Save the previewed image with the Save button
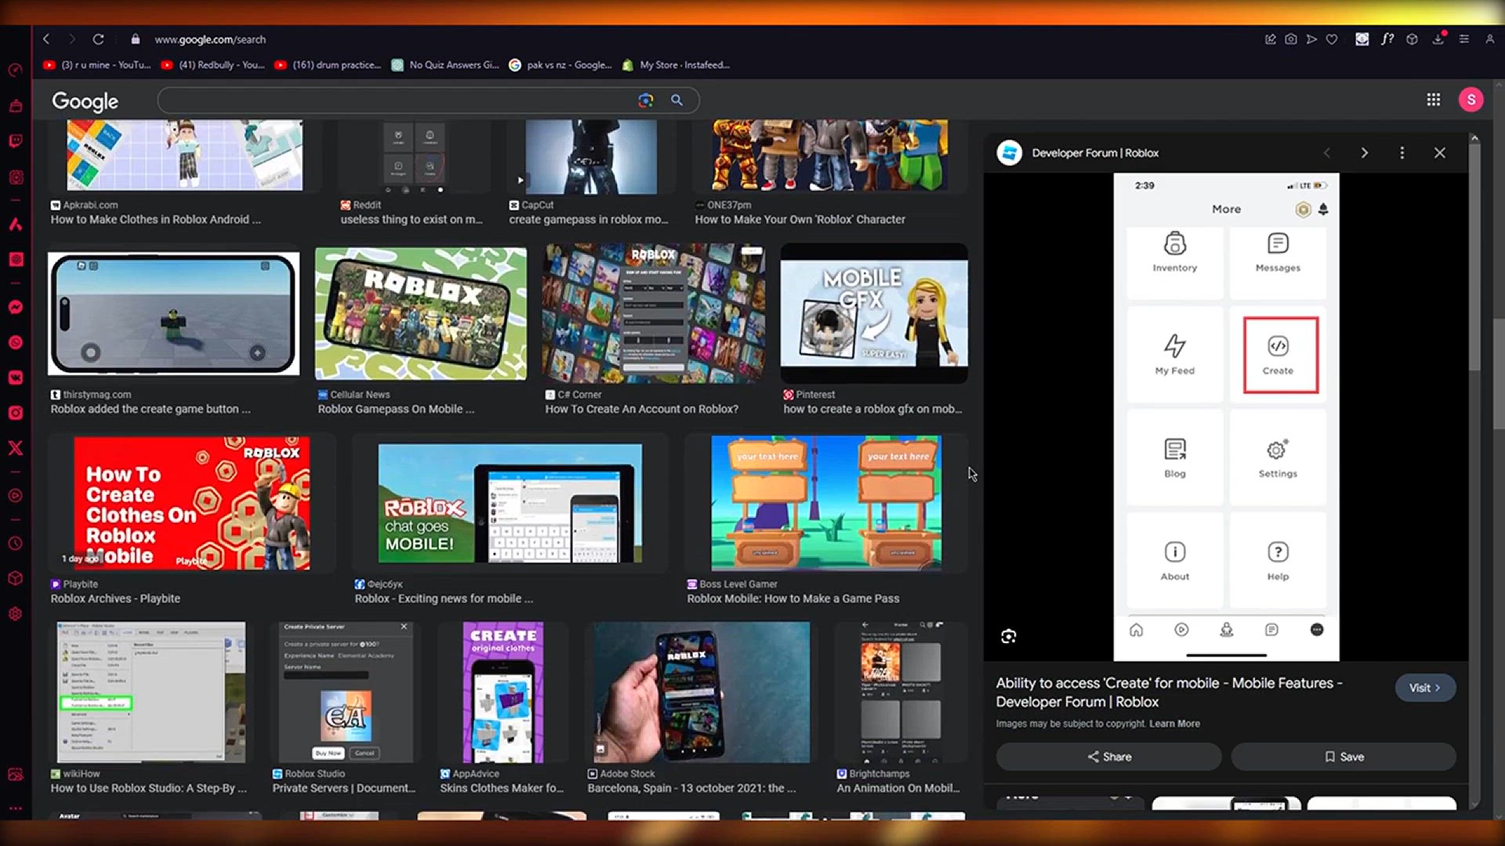Viewport: 1505px width, 846px height. (1344, 757)
